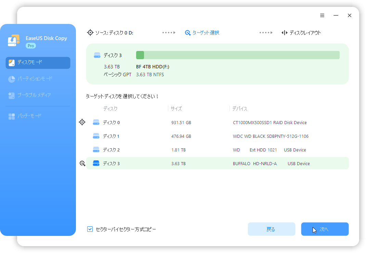Click the target marker icon beside ディスク 3
The height and width of the screenshot is (253, 366).
click(82, 163)
